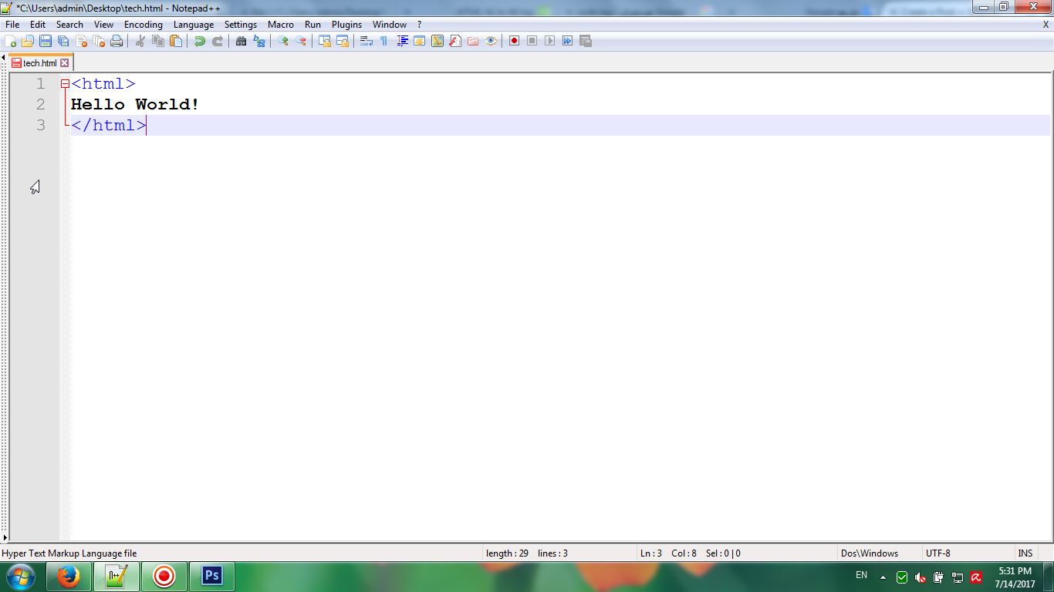Click the Copy toolbar icon
The image size is (1054, 592).
158,41
